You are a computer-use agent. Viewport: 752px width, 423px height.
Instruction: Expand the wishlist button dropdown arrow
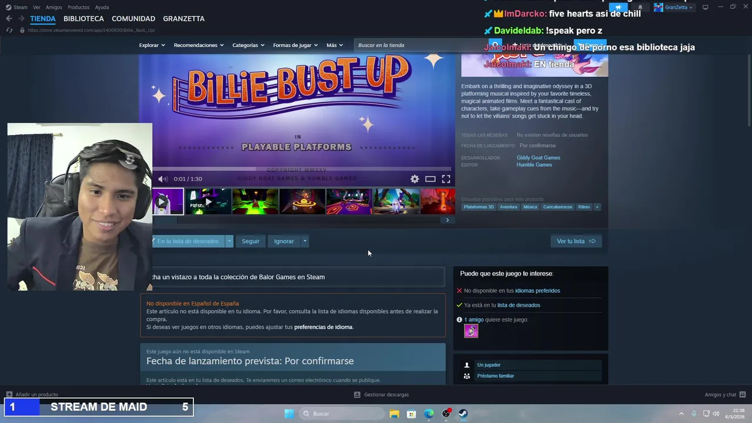pos(229,241)
